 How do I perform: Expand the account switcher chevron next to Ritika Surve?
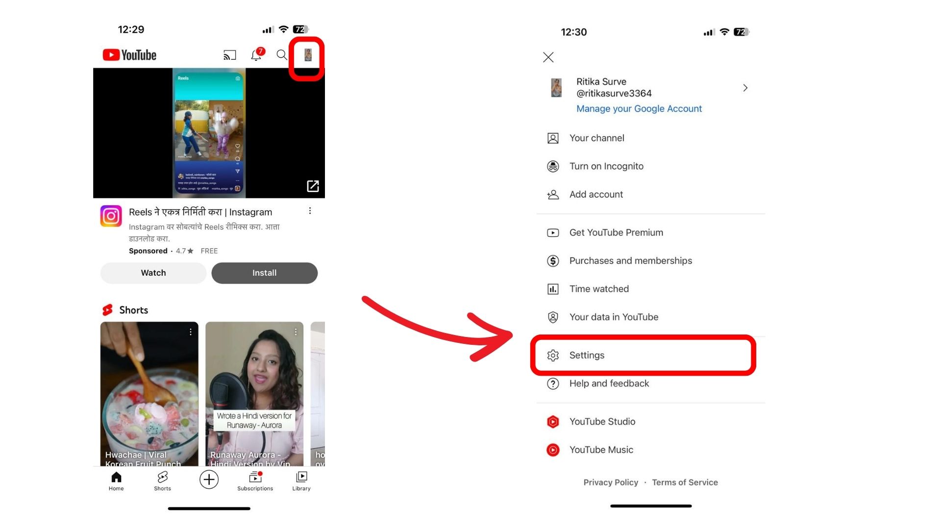[x=745, y=88]
